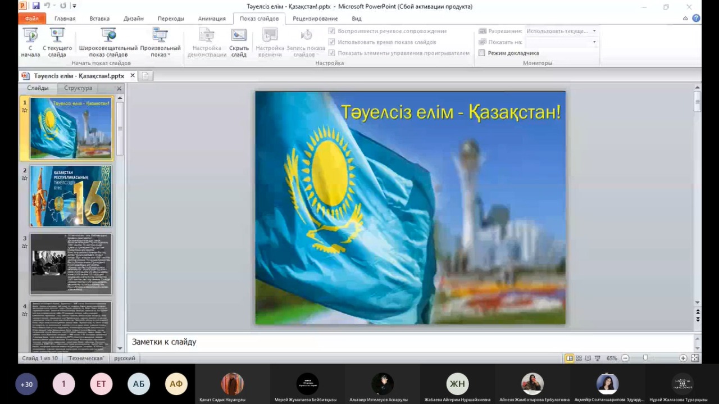Open Запись показа слайдов recording
The image size is (719, 404).
tap(306, 43)
